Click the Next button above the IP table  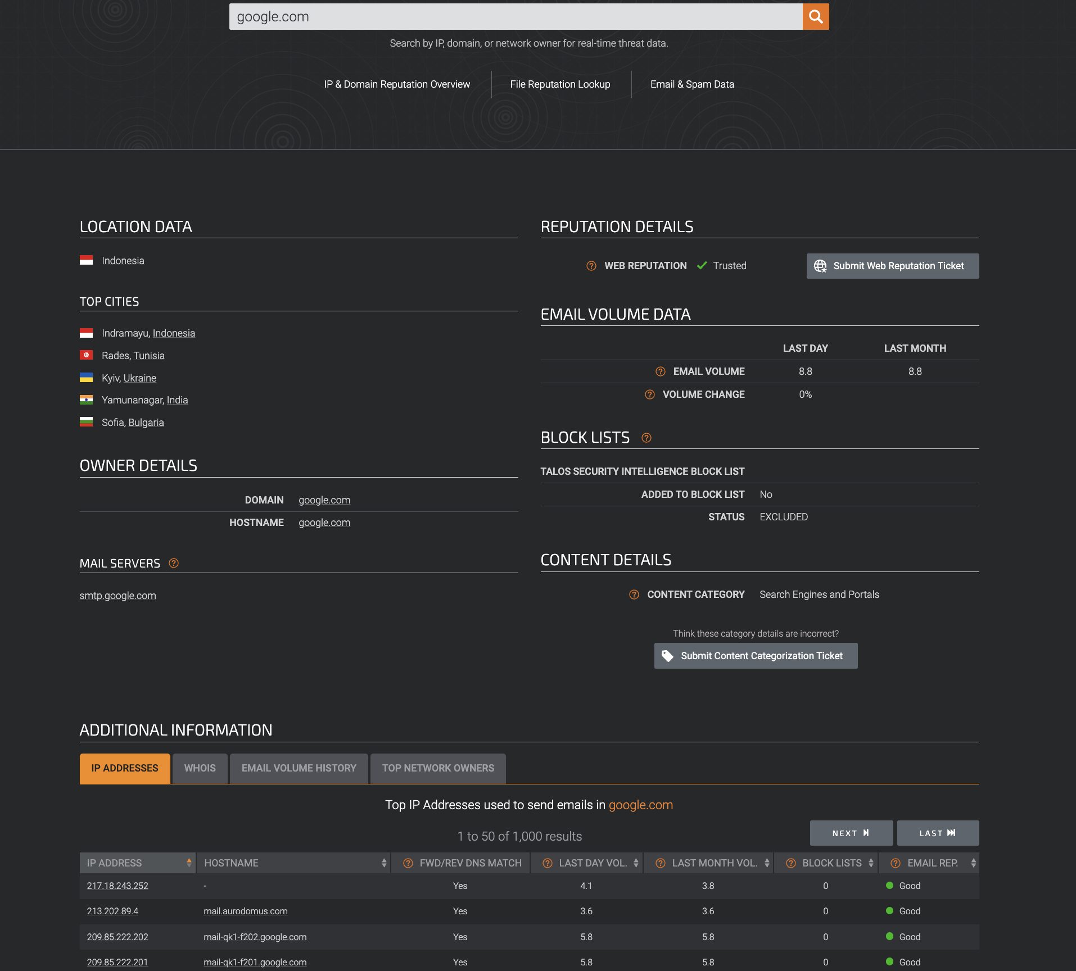coord(851,833)
